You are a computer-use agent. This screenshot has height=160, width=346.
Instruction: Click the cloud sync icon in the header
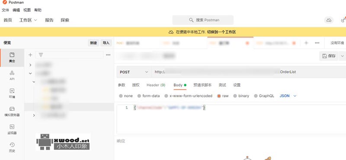pos(329,20)
